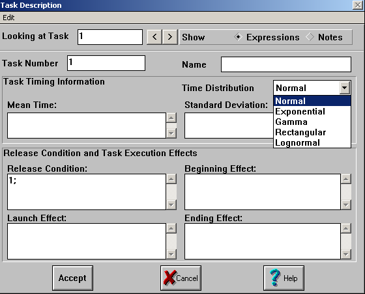The image size is (365, 294).
Task: Click the Looking at Task input field
Action: click(110, 37)
